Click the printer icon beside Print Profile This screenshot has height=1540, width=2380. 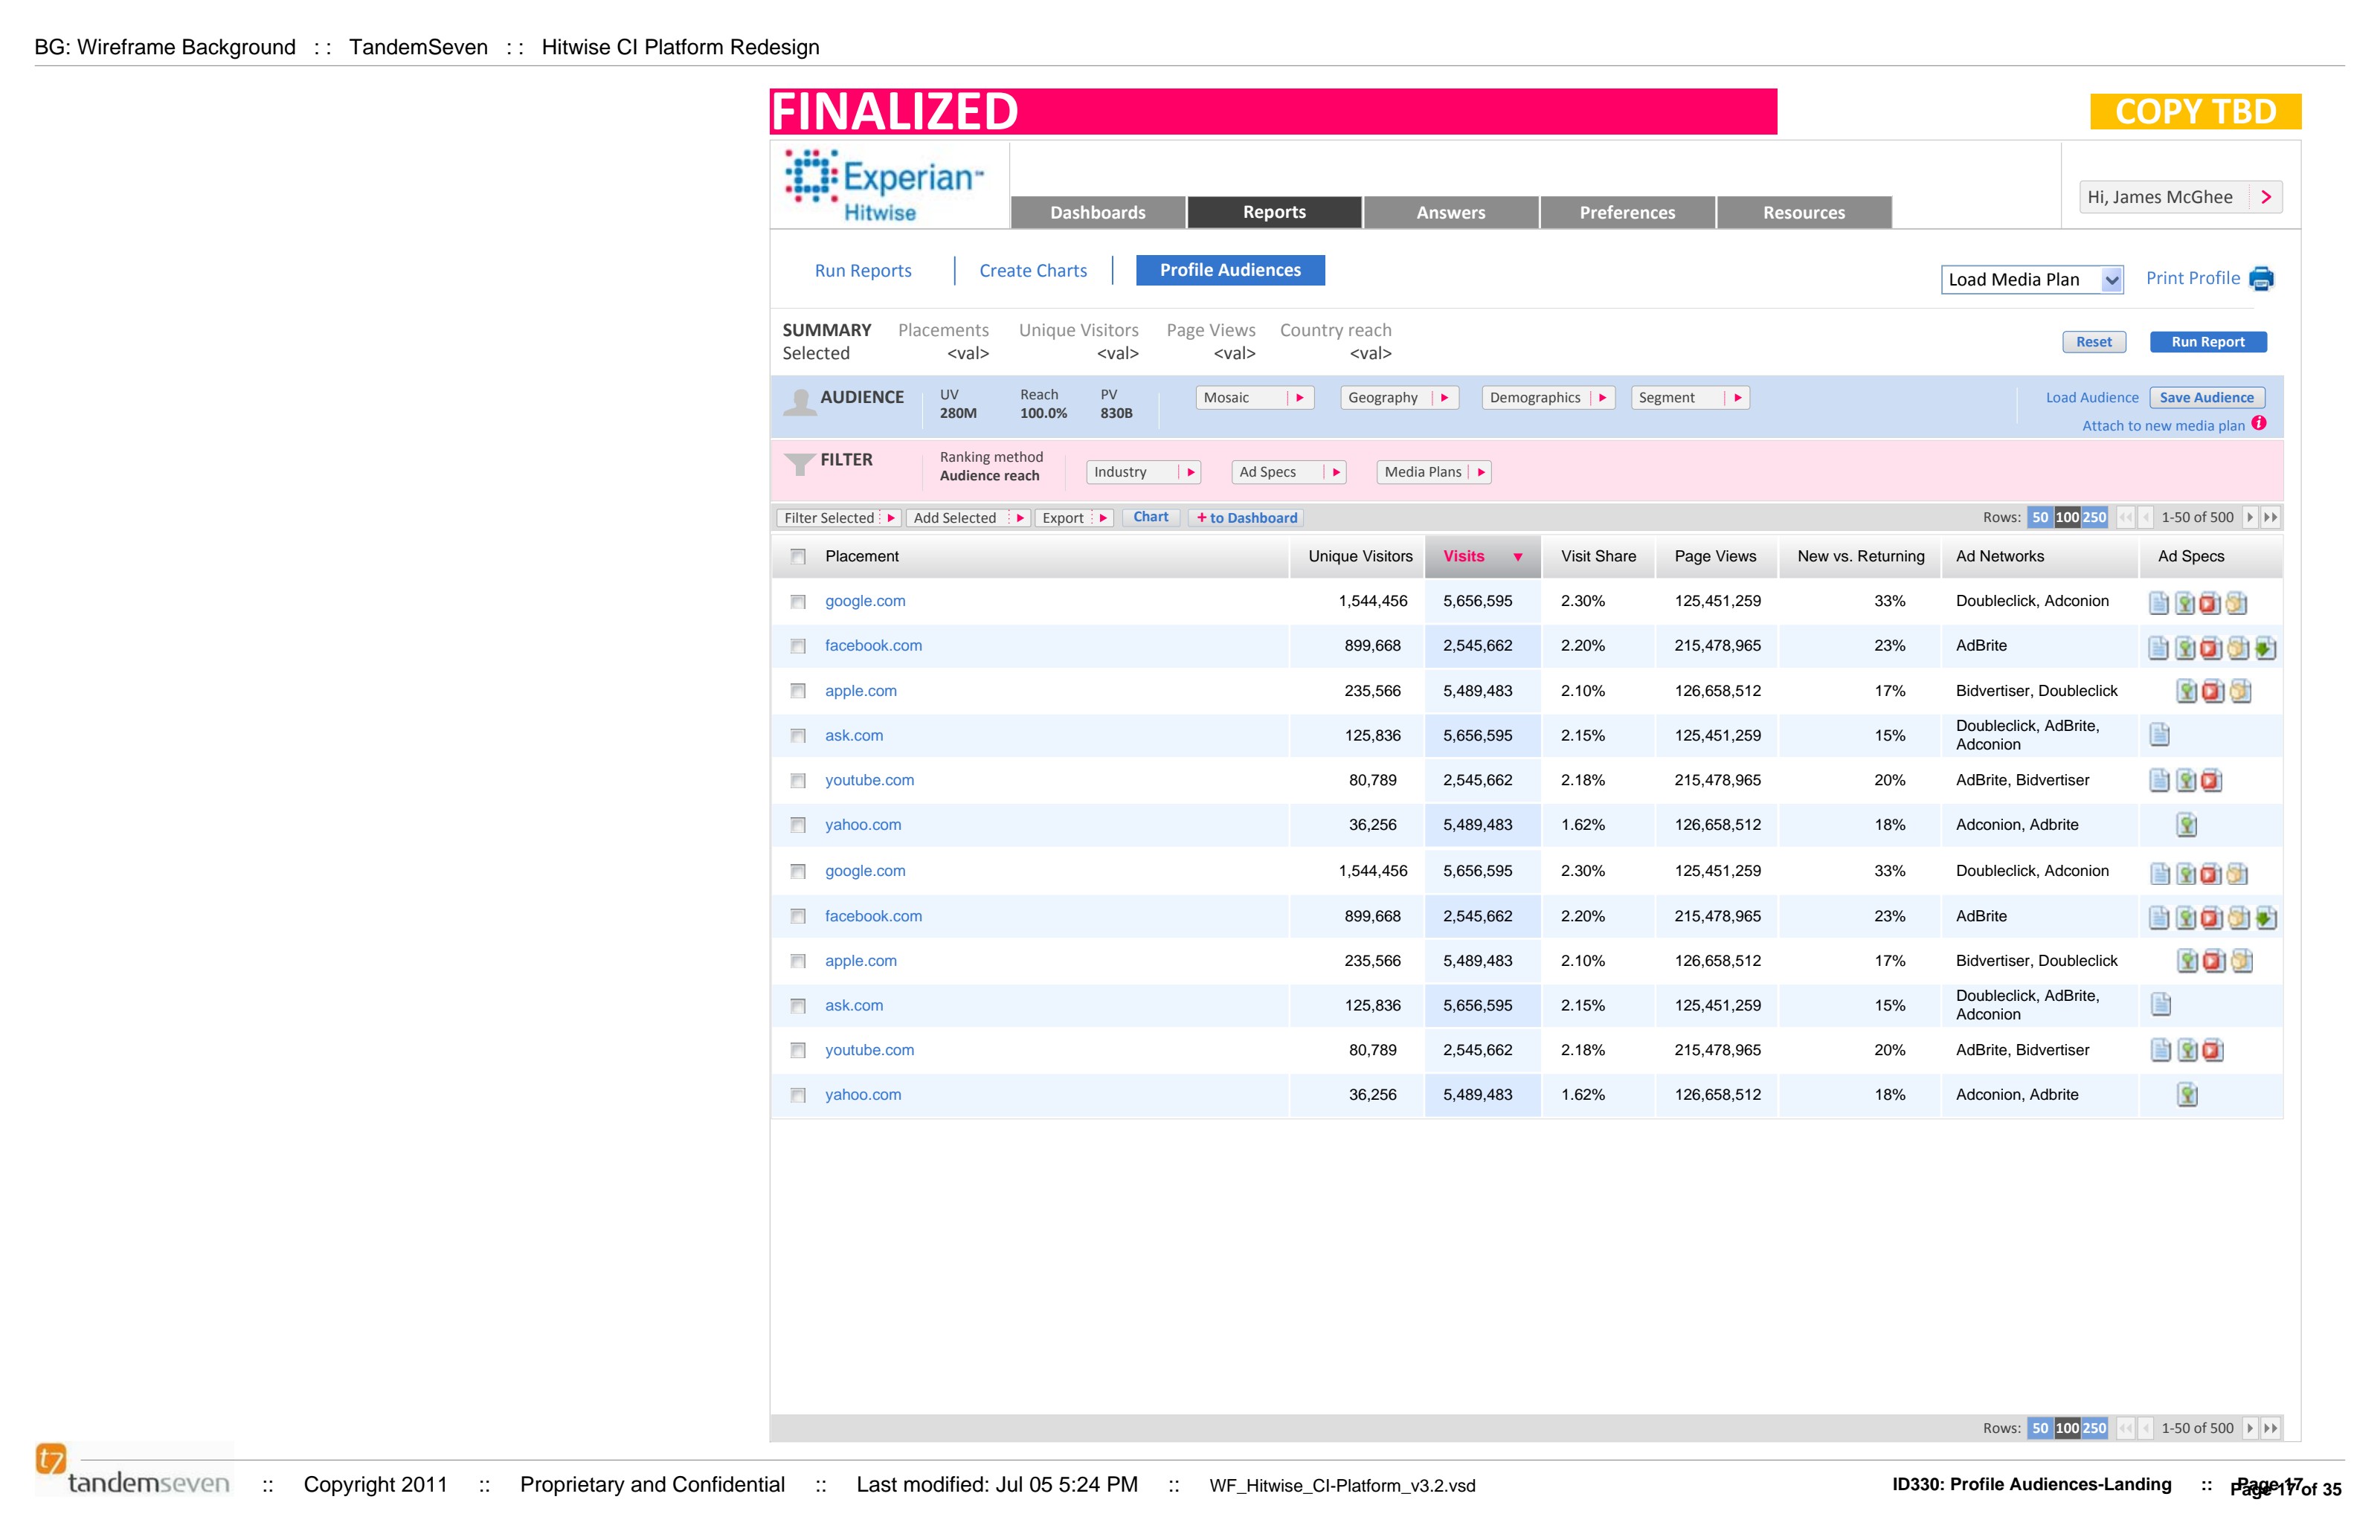point(2261,279)
